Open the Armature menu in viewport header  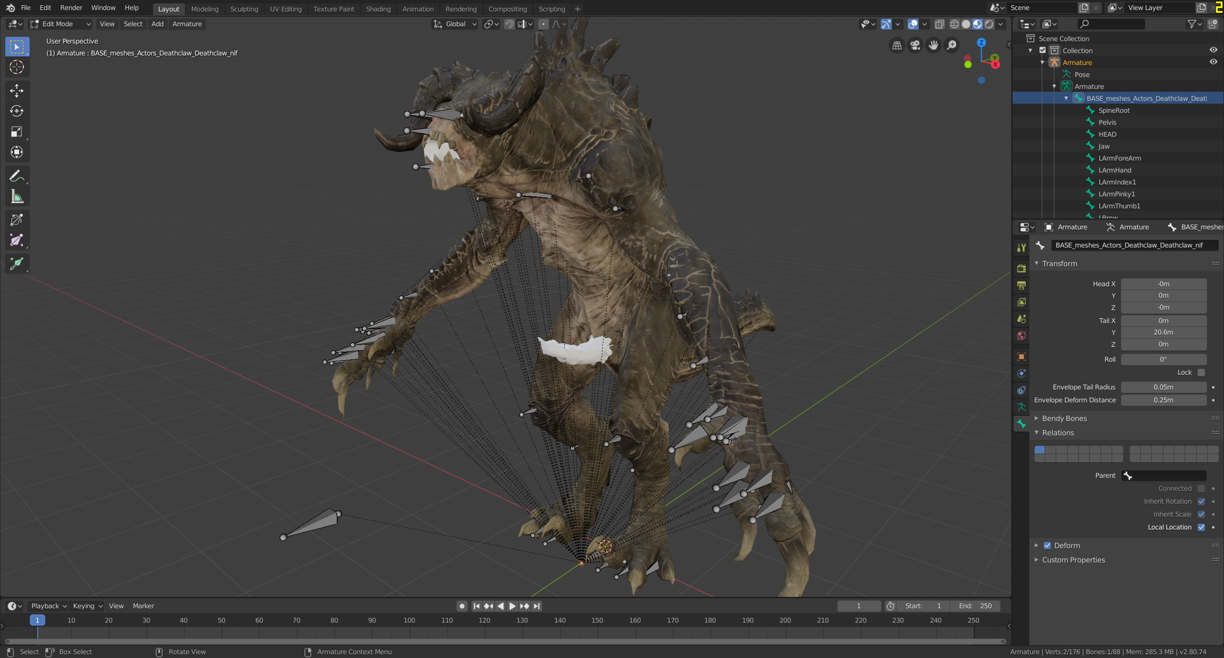(187, 24)
